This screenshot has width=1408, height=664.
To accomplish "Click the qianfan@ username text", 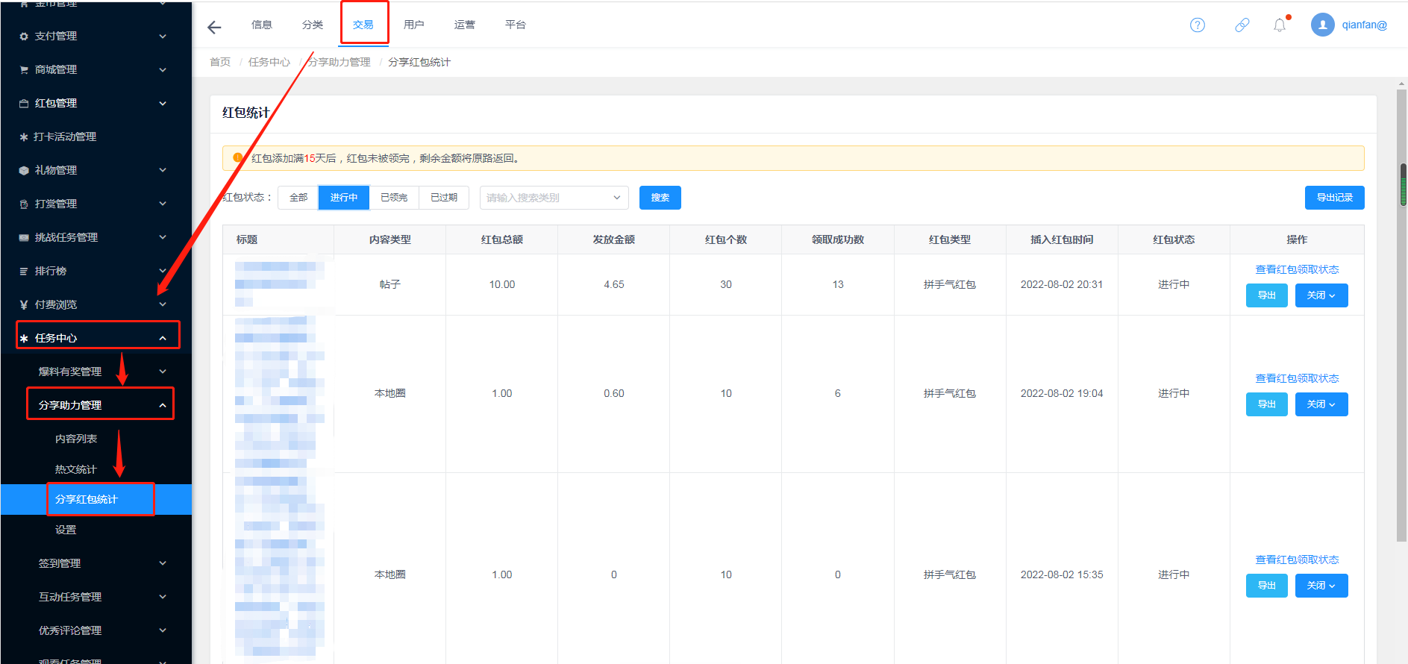I will (1365, 25).
